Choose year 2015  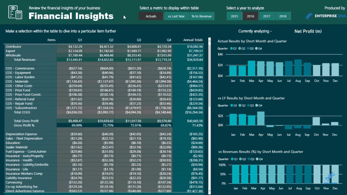(234, 16)
